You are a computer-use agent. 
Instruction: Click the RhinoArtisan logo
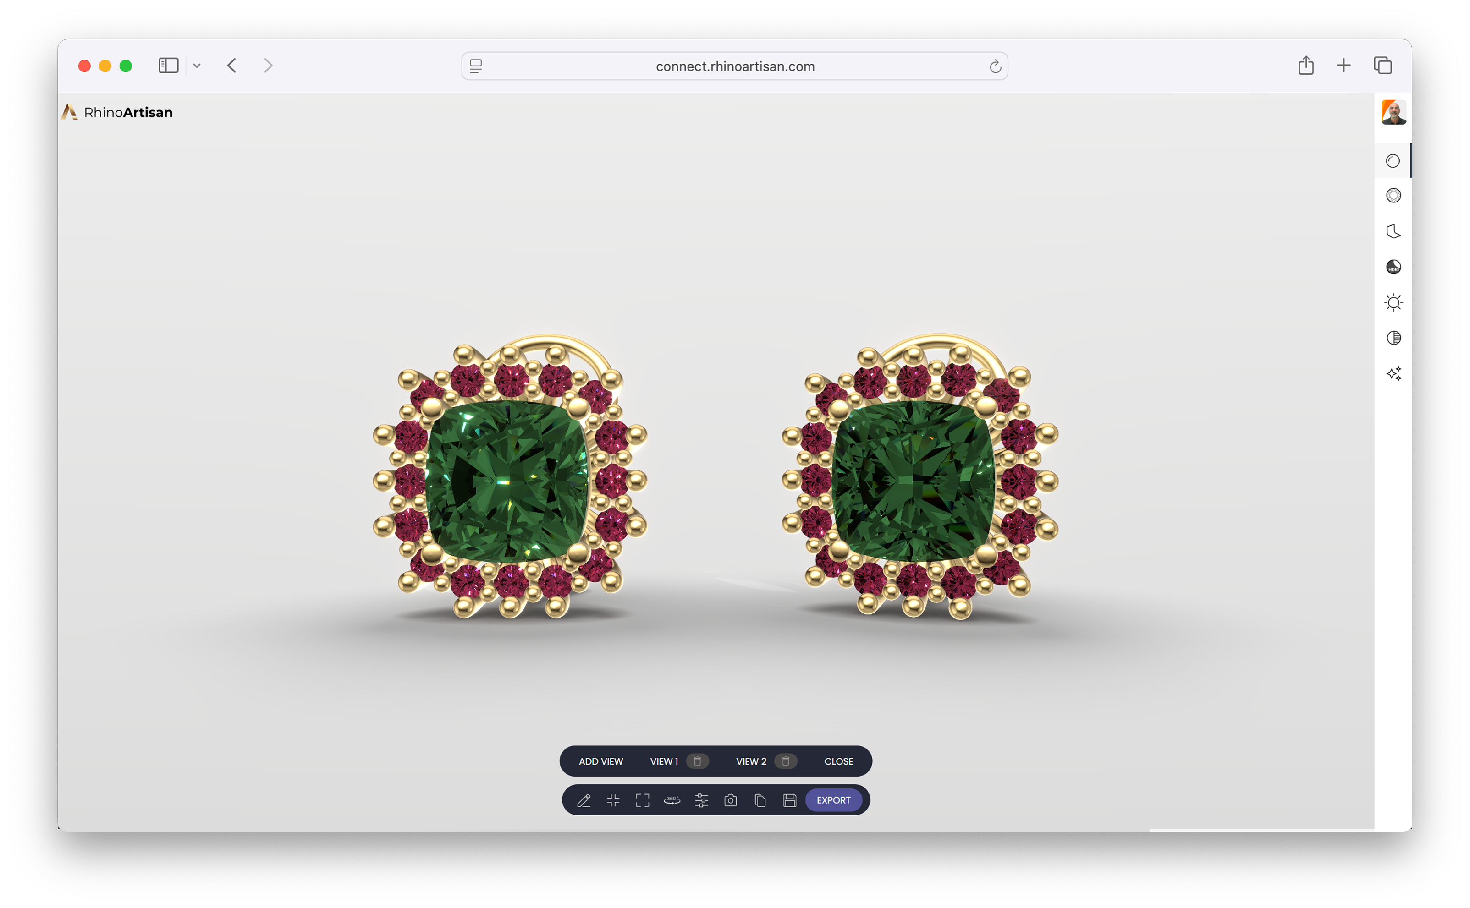(117, 112)
